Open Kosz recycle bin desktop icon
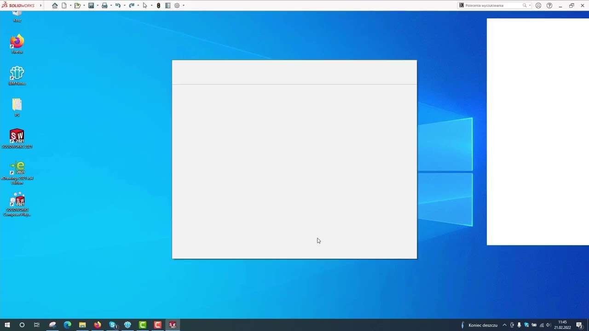The height and width of the screenshot is (331, 589). click(17, 16)
